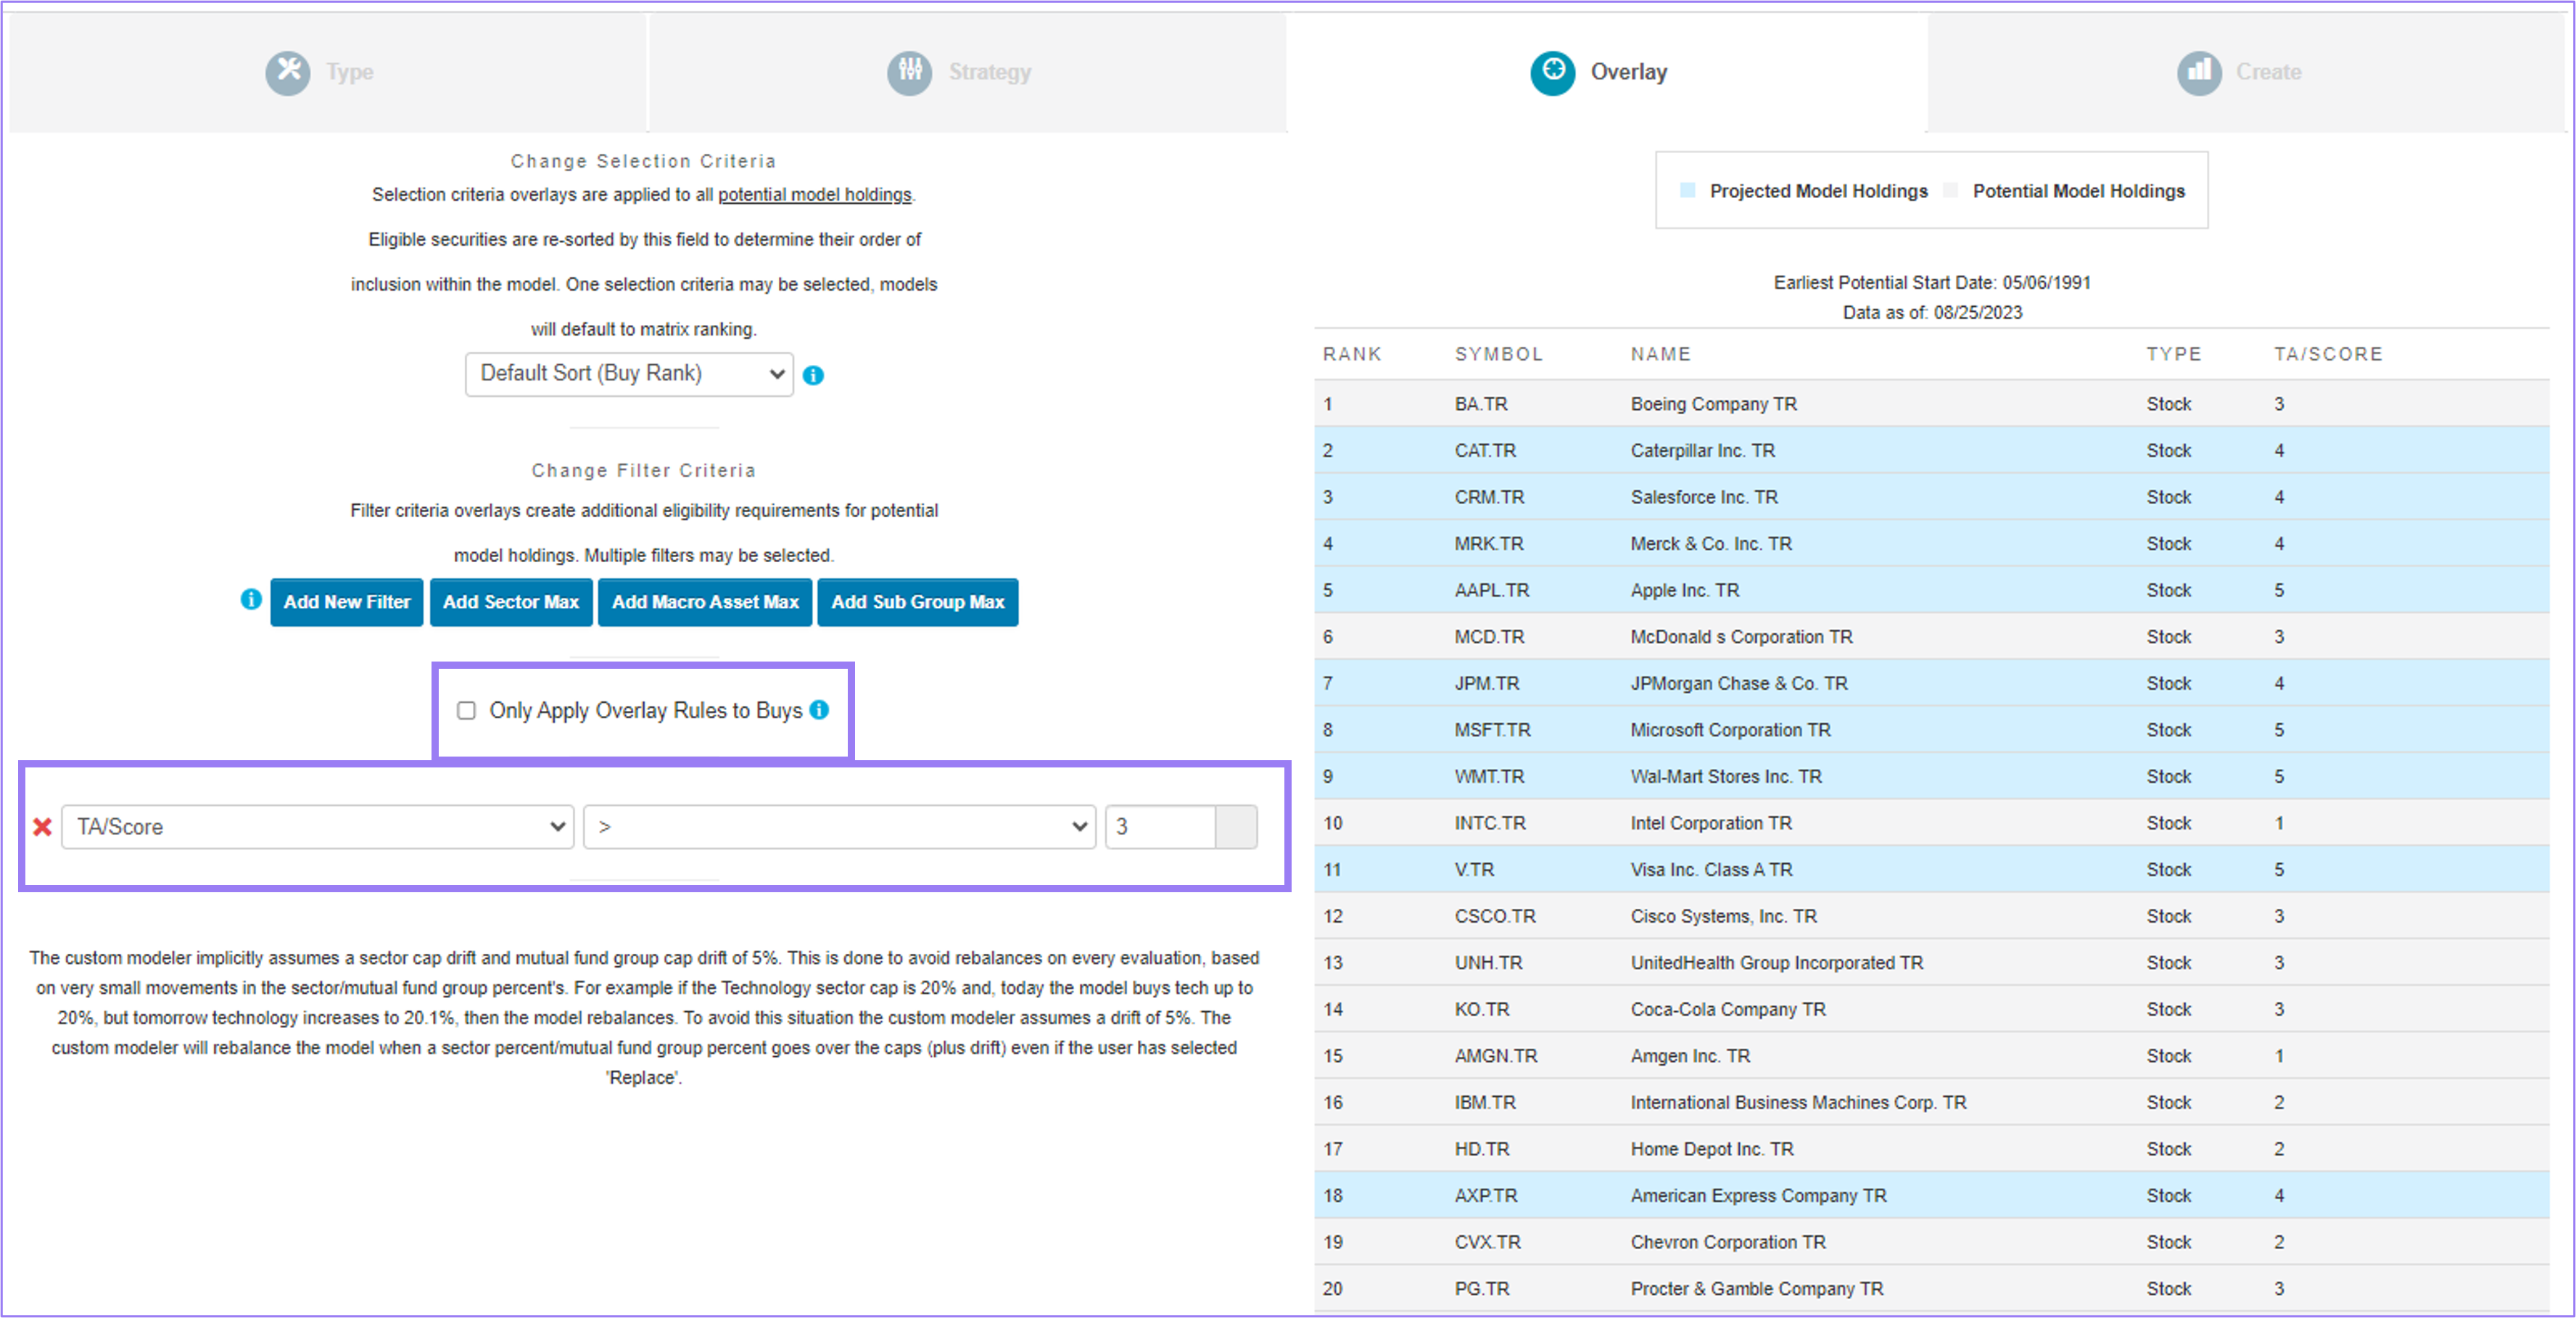This screenshot has width=2576, height=1318.
Task: Click Procter & Gamble Company TR name
Action: 1757,1289
